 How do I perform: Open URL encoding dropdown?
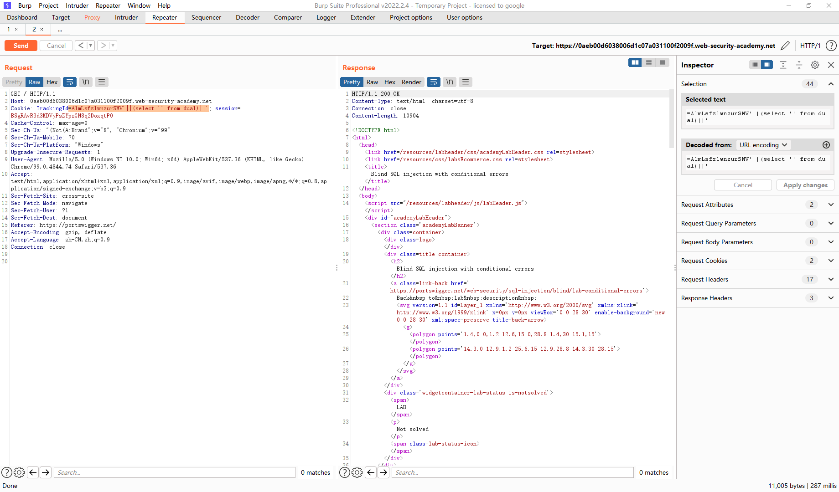tap(763, 145)
